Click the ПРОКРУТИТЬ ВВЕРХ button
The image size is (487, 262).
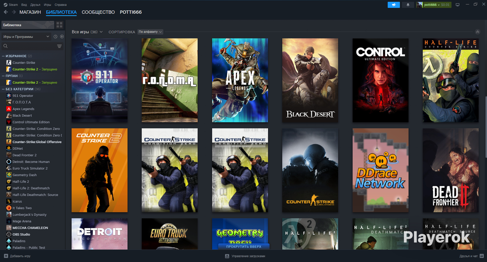pyautogui.click(x=244, y=247)
